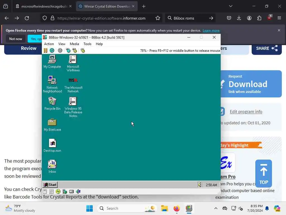Screen dimensions: 286x215
Task: Click network status bar icon in 86Box
Action: 65,191
